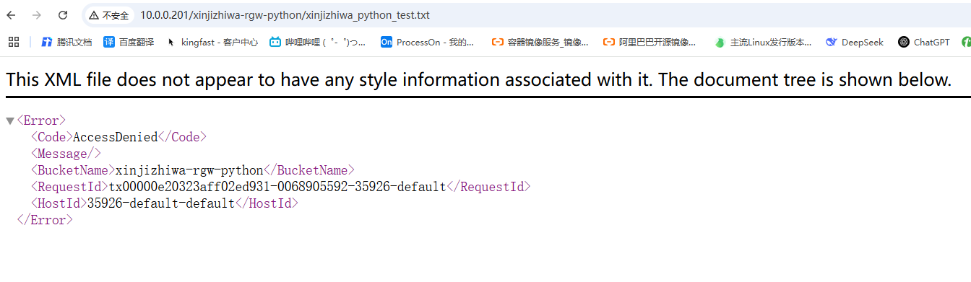The width and height of the screenshot is (971, 282).
Task: Open the ProcessOn bookmark
Action: click(428, 42)
